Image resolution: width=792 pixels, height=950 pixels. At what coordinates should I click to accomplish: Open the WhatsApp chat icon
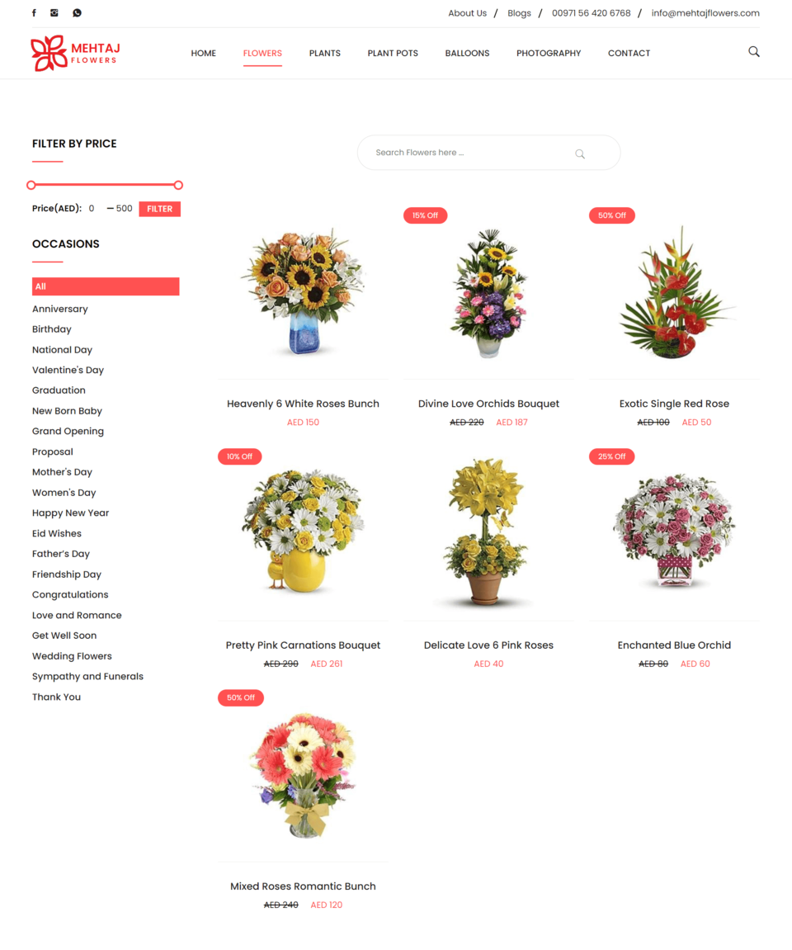tap(77, 12)
